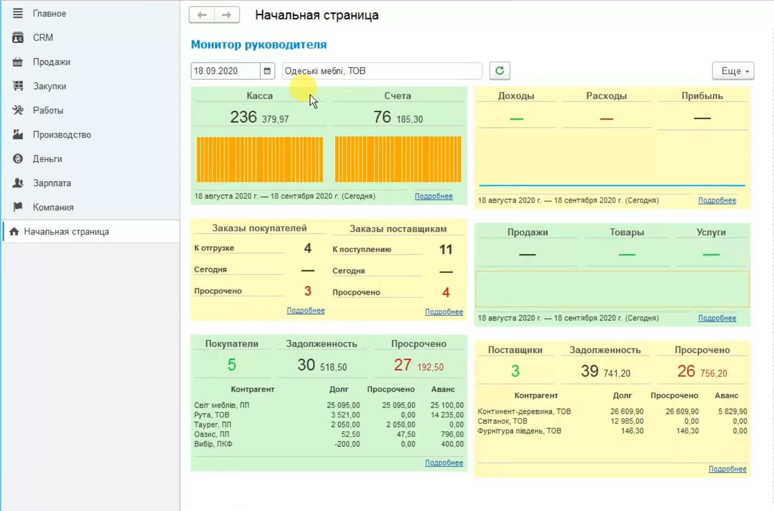The height and width of the screenshot is (511, 774).
Task: Go to the Компания section
Action: click(53, 207)
